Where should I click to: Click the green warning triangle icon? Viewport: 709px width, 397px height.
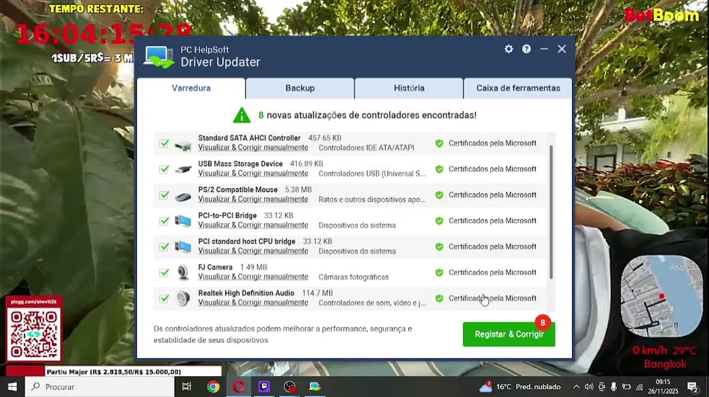tap(242, 115)
